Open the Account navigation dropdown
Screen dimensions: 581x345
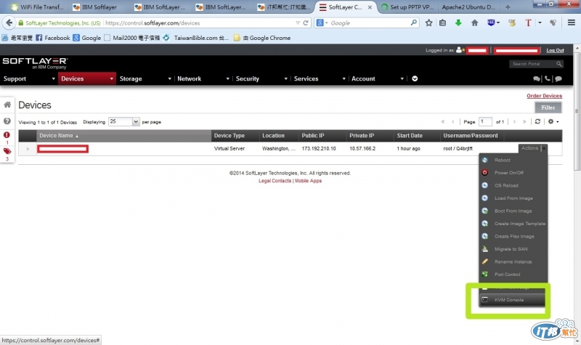coord(377,78)
